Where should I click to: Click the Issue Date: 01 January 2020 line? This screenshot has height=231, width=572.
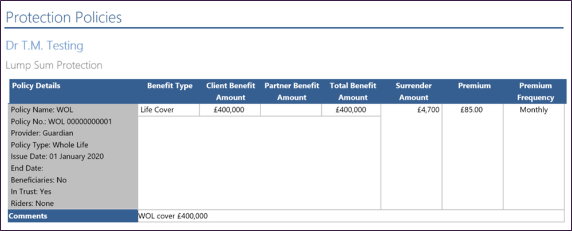[x=57, y=157]
